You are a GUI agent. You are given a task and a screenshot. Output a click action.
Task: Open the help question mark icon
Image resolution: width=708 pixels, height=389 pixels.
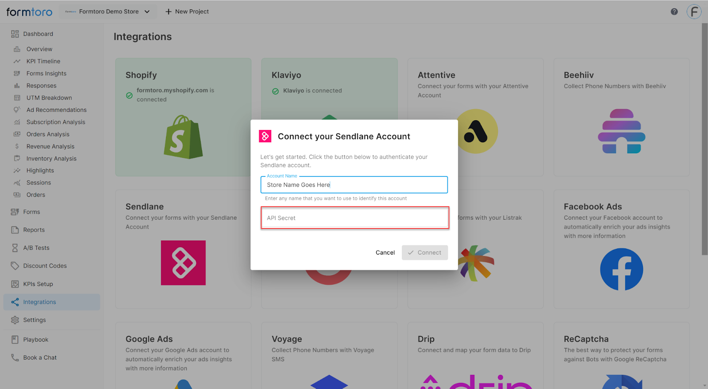(x=674, y=11)
